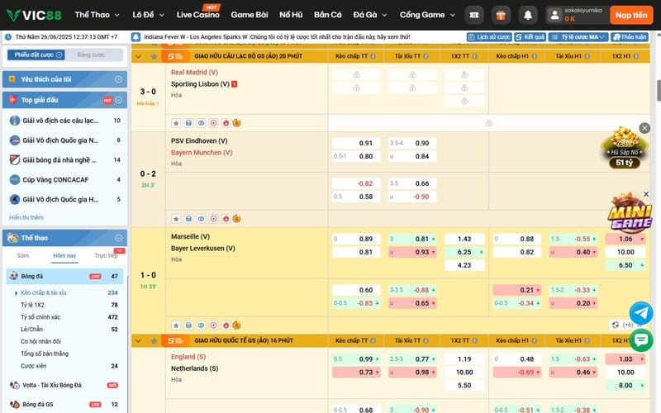
Task: Open Volta - Tài Xỉu Bóng Đá category
Action: tap(65, 385)
